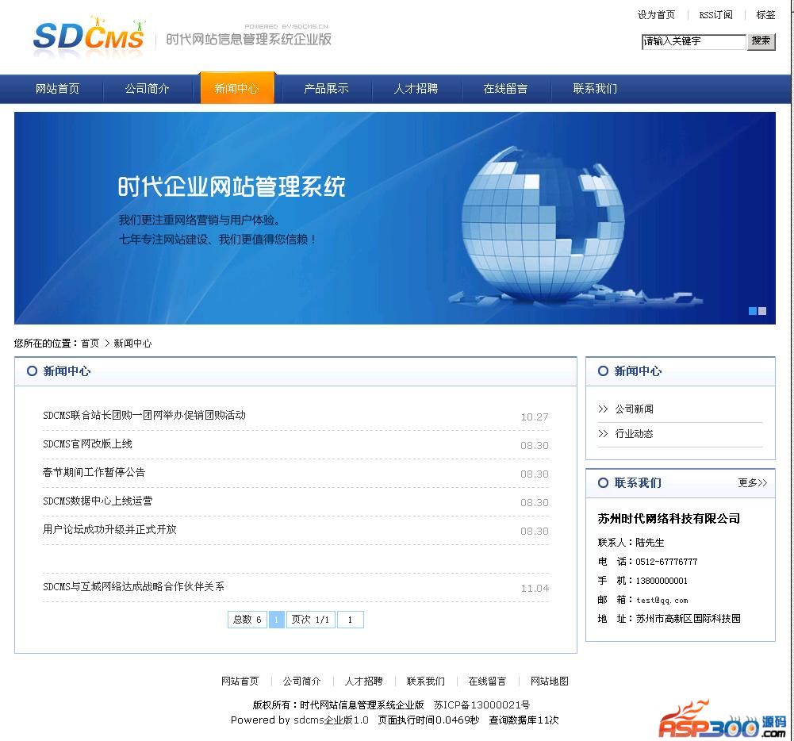Open 公司简介 navigation item
This screenshot has height=741, width=794.
click(147, 89)
